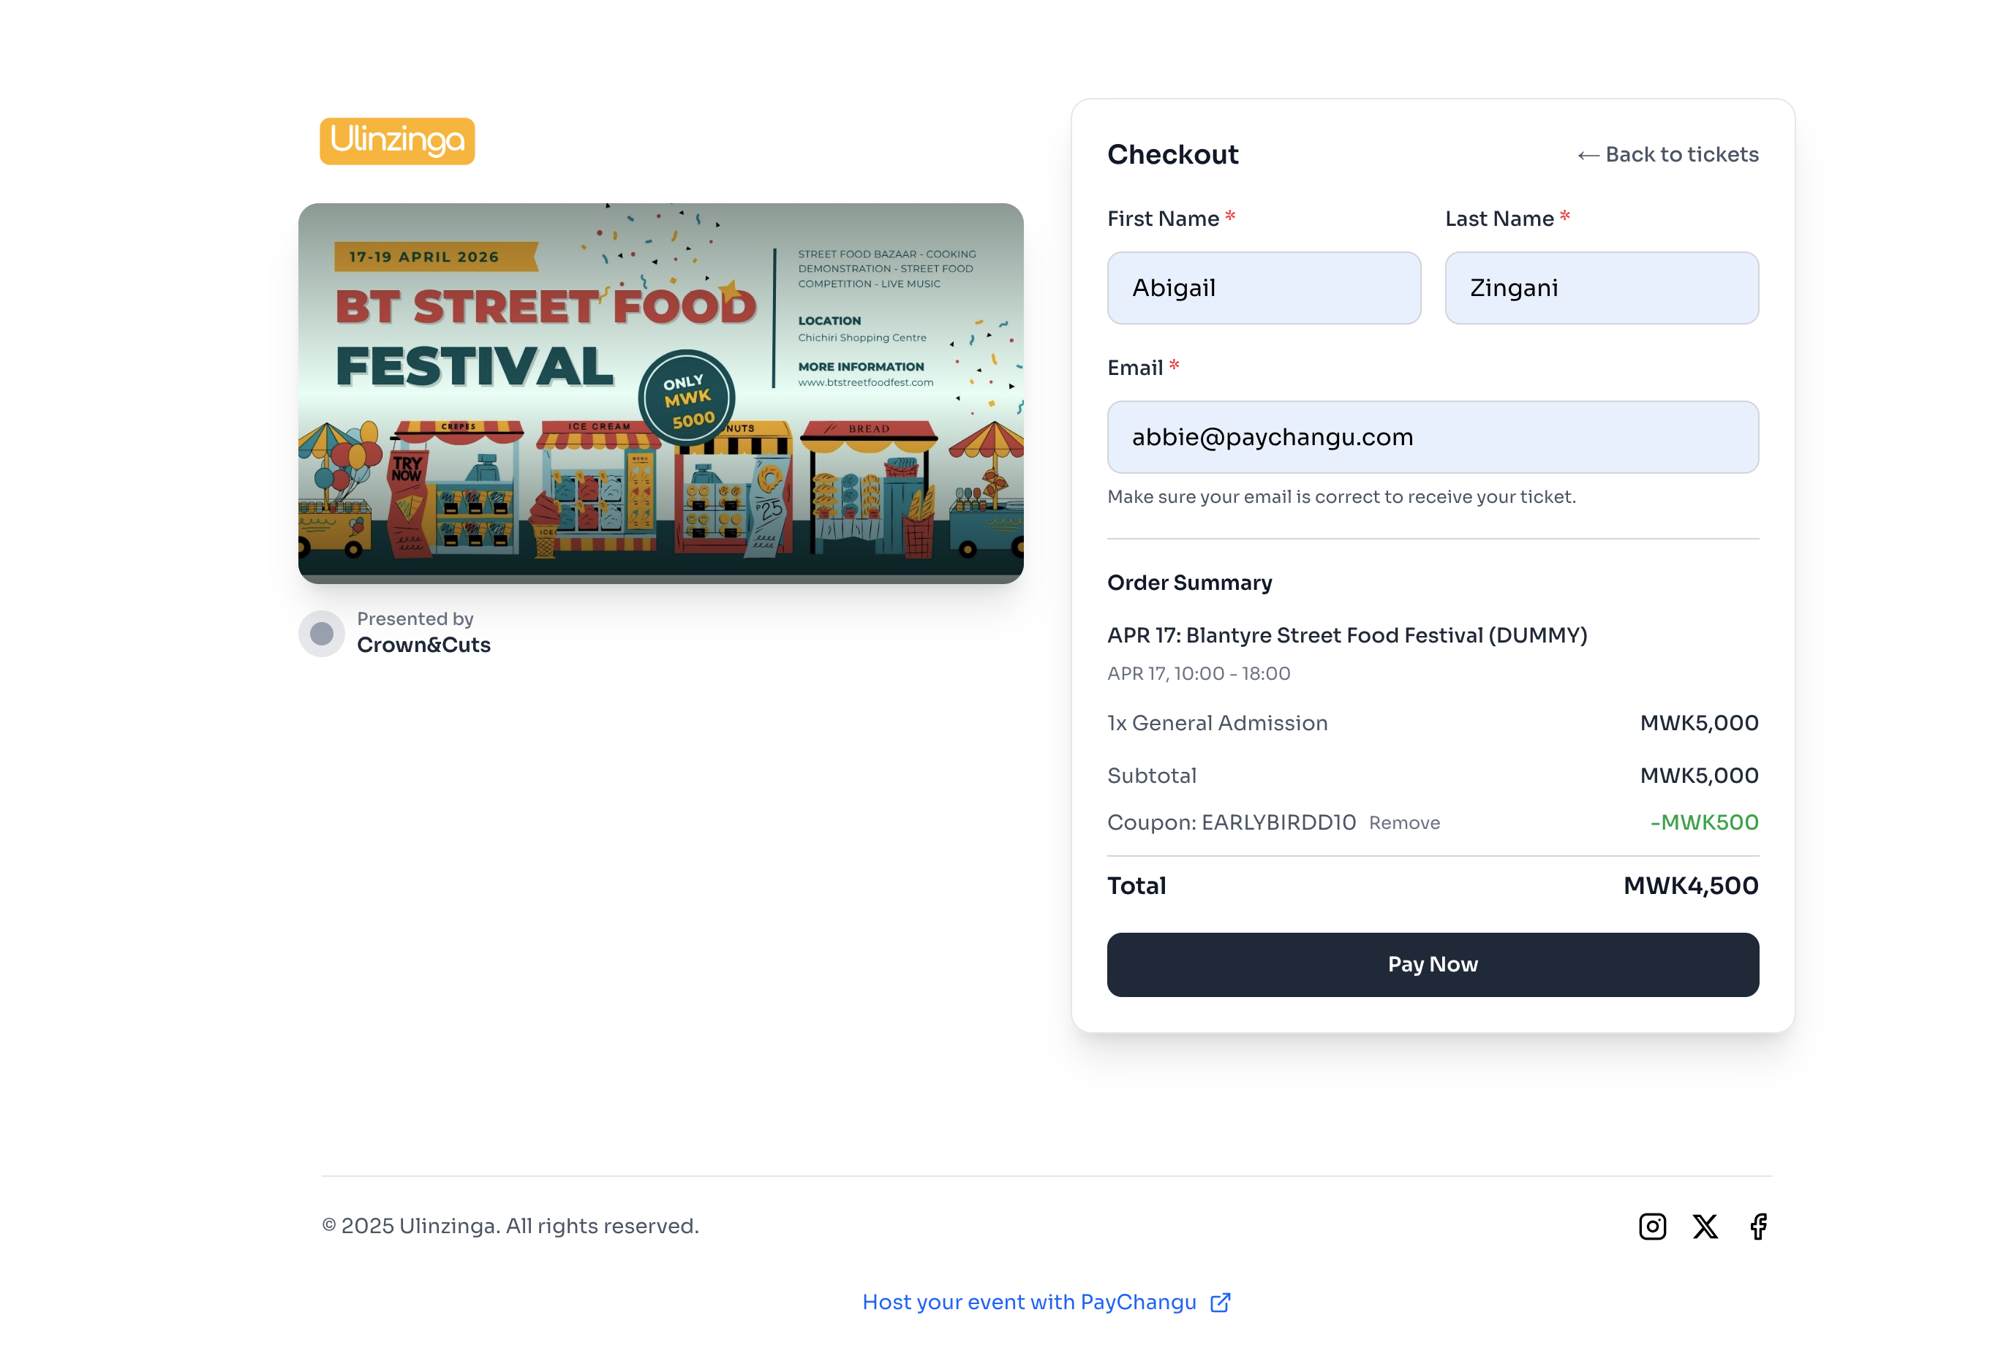Go back to tickets
This screenshot has width=1998, height=1364.
point(1681,155)
